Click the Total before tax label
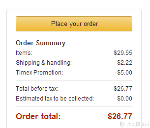This screenshot has width=150, height=128. [37, 89]
